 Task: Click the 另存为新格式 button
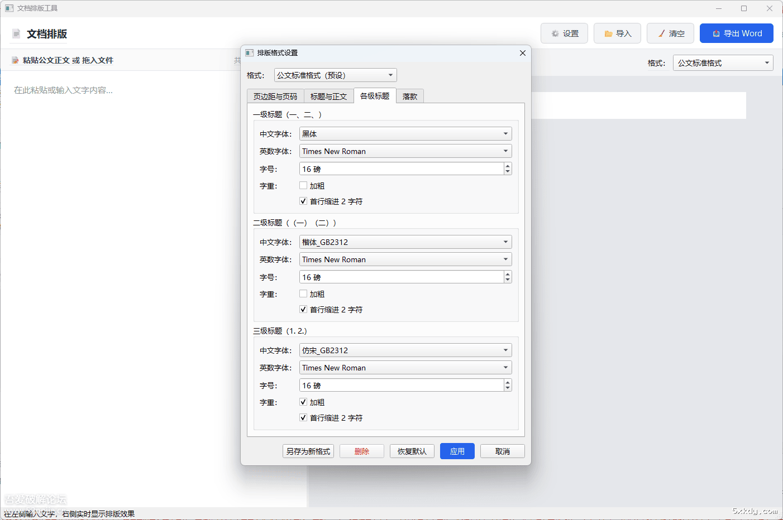[x=308, y=451]
